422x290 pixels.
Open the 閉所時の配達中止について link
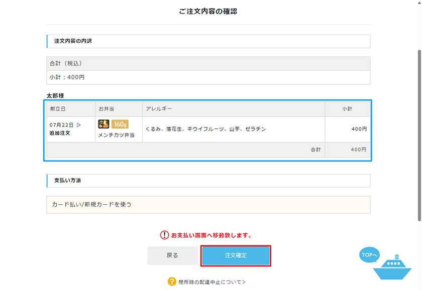pyautogui.click(x=212, y=282)
